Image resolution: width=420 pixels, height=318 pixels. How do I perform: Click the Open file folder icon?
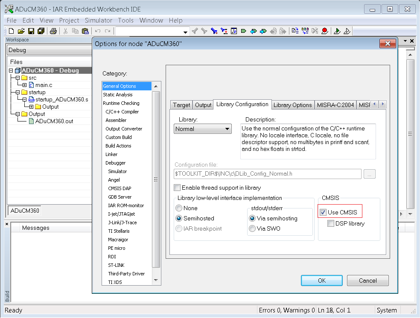[21, 31]
